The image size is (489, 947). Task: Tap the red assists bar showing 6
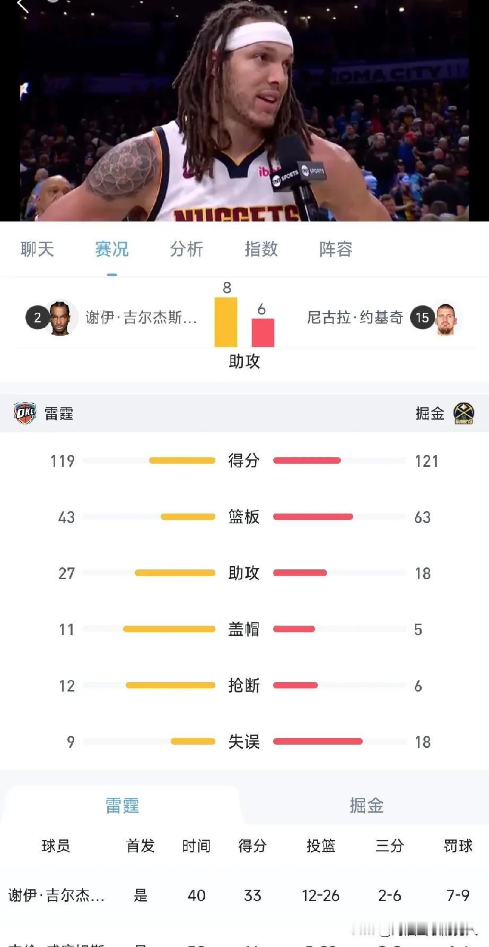[263, 332]
